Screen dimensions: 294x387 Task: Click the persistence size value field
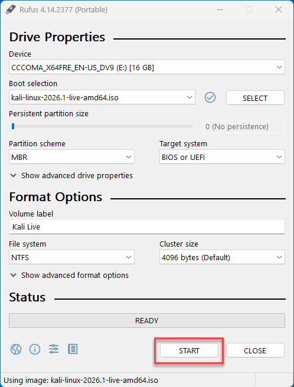pyautogui.click(x=244, y=127)
